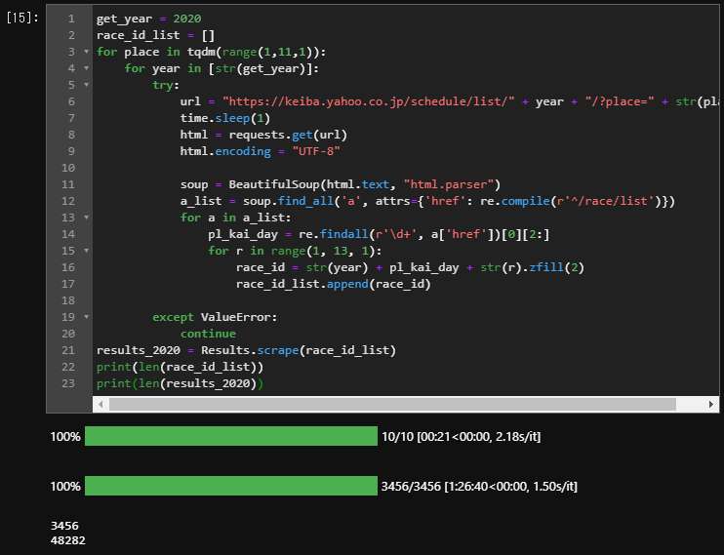Click the 'results_2020 = Results.scrape' line

(246, 350)
